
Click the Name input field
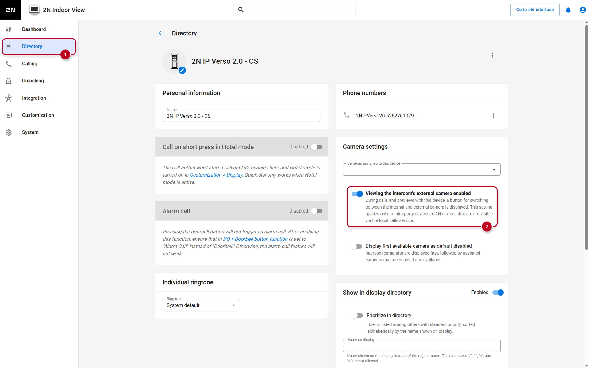click(241, 116)
